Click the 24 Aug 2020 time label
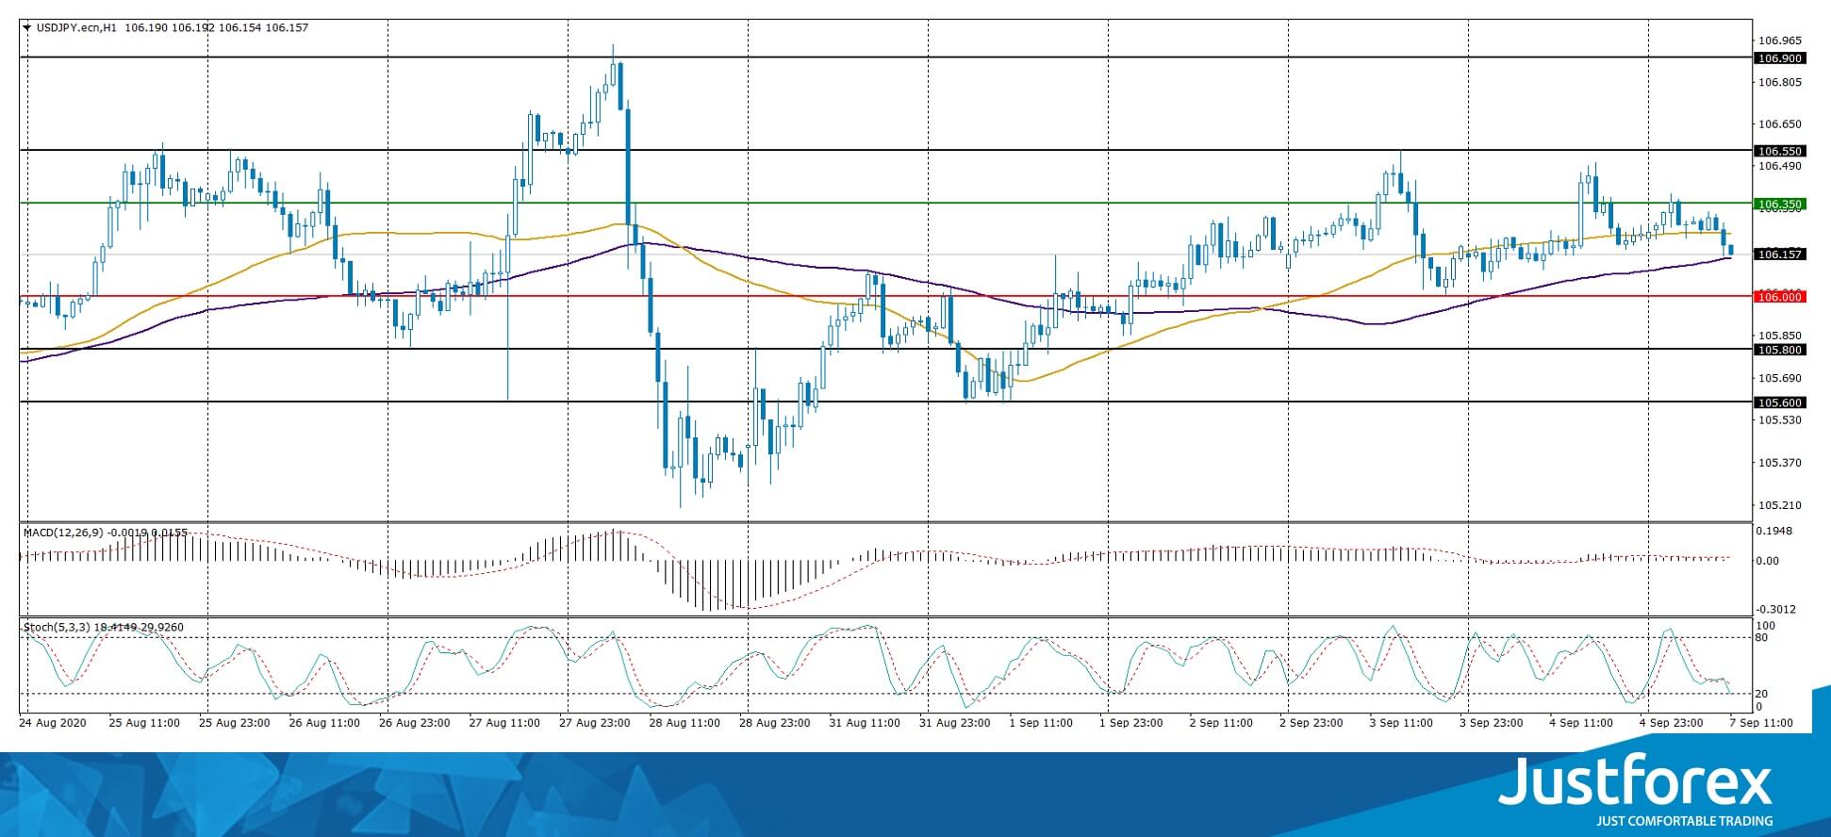Image resolution: width=1831 pixels, height=837 pixels. click(53, 723)
